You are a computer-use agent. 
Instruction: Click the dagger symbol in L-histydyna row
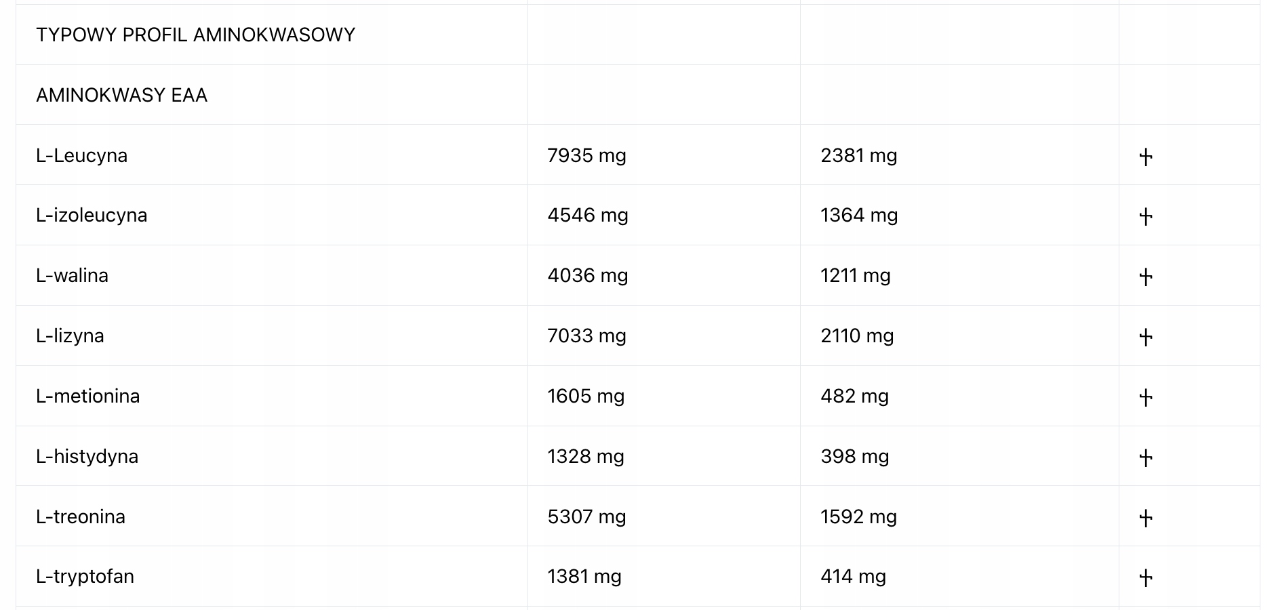(x=1146, y=458)
